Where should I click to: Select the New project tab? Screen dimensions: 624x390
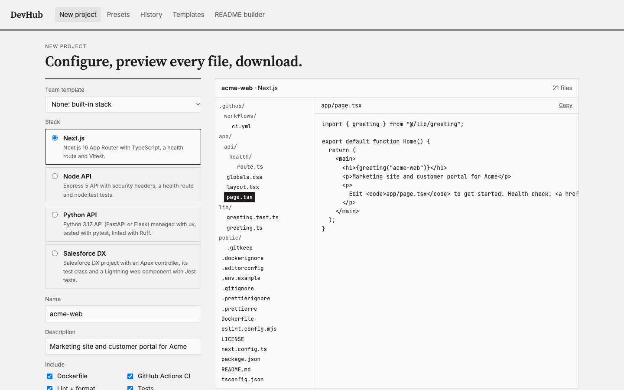click(x=78, y=15)
